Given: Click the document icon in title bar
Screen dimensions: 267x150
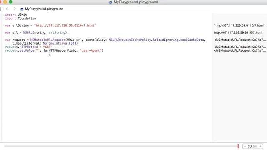Looking at the screenshot, I should coord(111,2).
